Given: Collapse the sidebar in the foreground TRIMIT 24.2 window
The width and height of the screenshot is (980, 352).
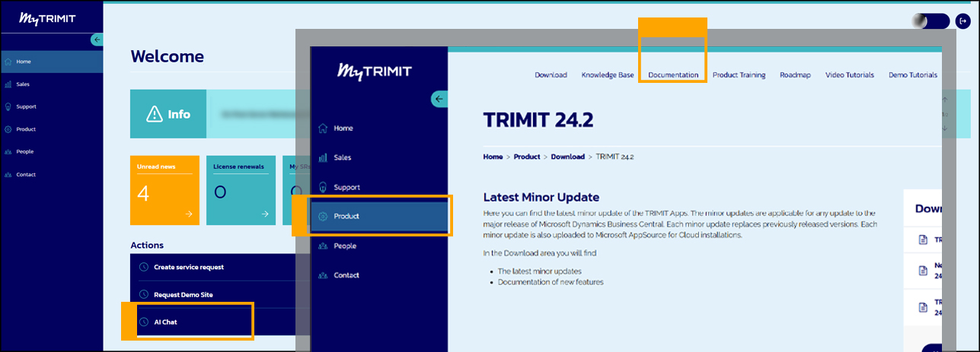Looking at the screenshot, I should point(439,99).
